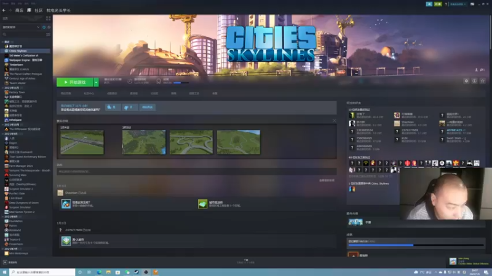
Task: Open the interchange screenshot thumbnail
Action: [191, 142]
